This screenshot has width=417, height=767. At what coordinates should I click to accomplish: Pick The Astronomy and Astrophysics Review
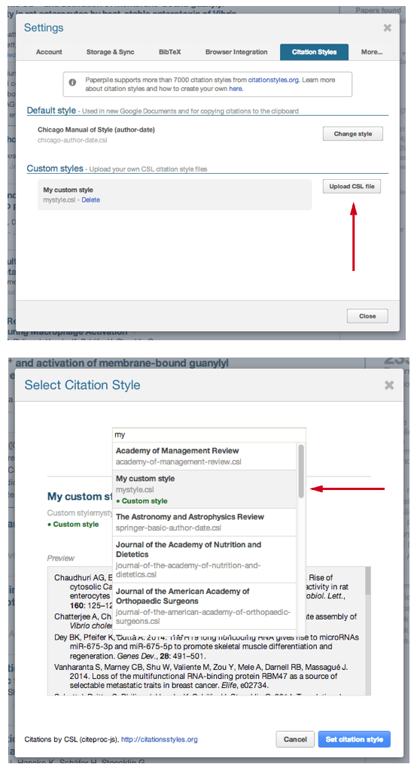[x=205, y=522]
